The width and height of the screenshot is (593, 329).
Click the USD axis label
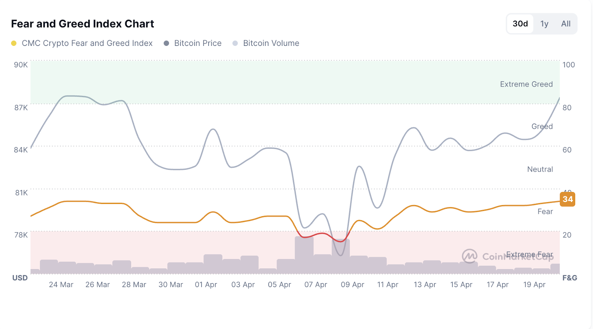pyautogui.click(x=20, y=278)
